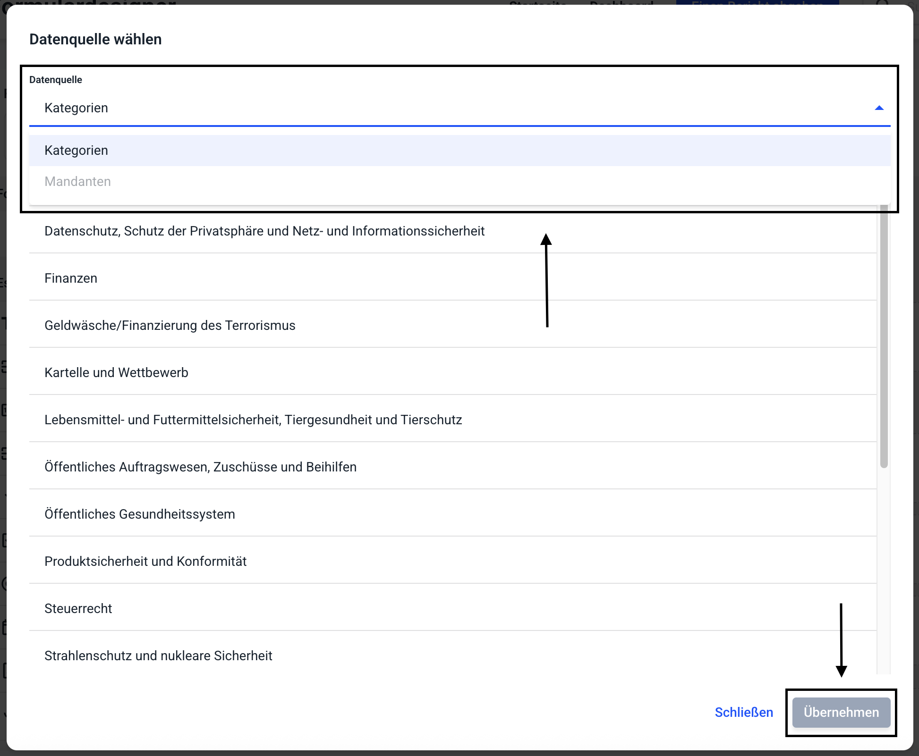This screenshot has width=919, height=756.
Task: Click the Schließen link
Action: click(x=744, y=713)
